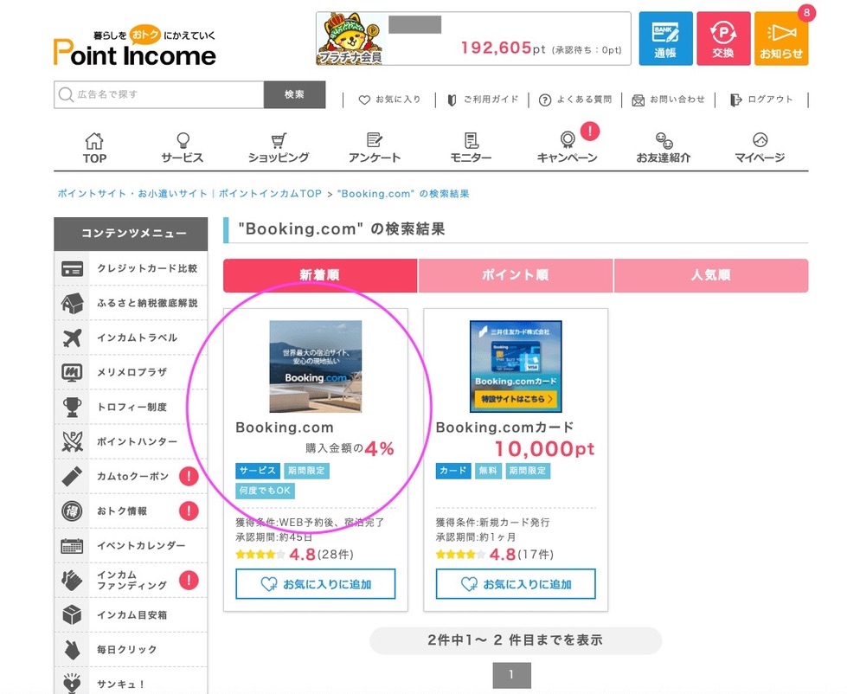Open the ショッピング cart icon

(x=278, y=147)
